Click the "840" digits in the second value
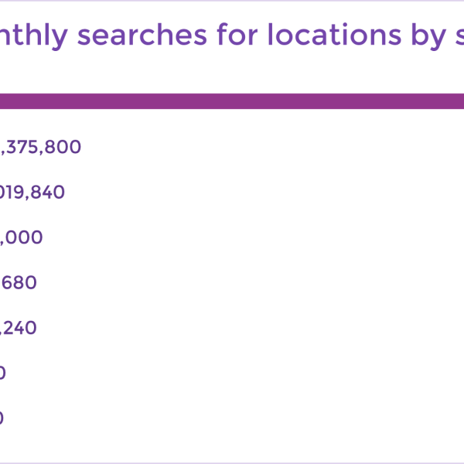The height and width of the screenshot is (464, 464). [x=47, y=192]
